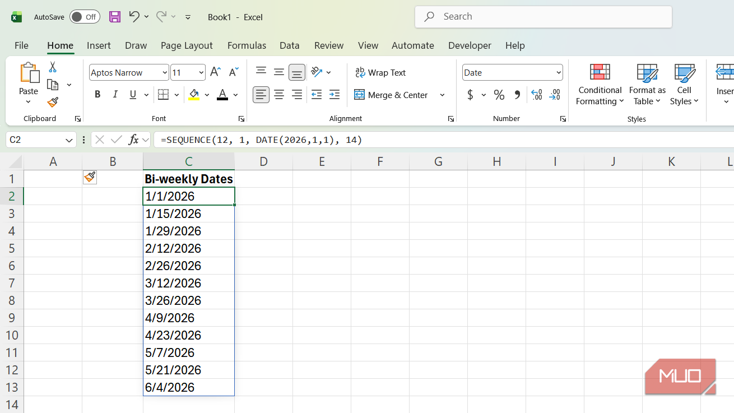Expand the Name Box dropdown

pos(69,140)
